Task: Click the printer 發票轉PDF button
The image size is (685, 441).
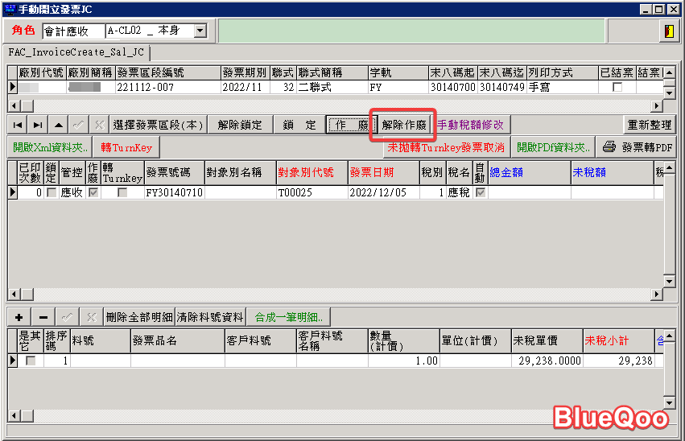Action: click(x=638, y=147)
